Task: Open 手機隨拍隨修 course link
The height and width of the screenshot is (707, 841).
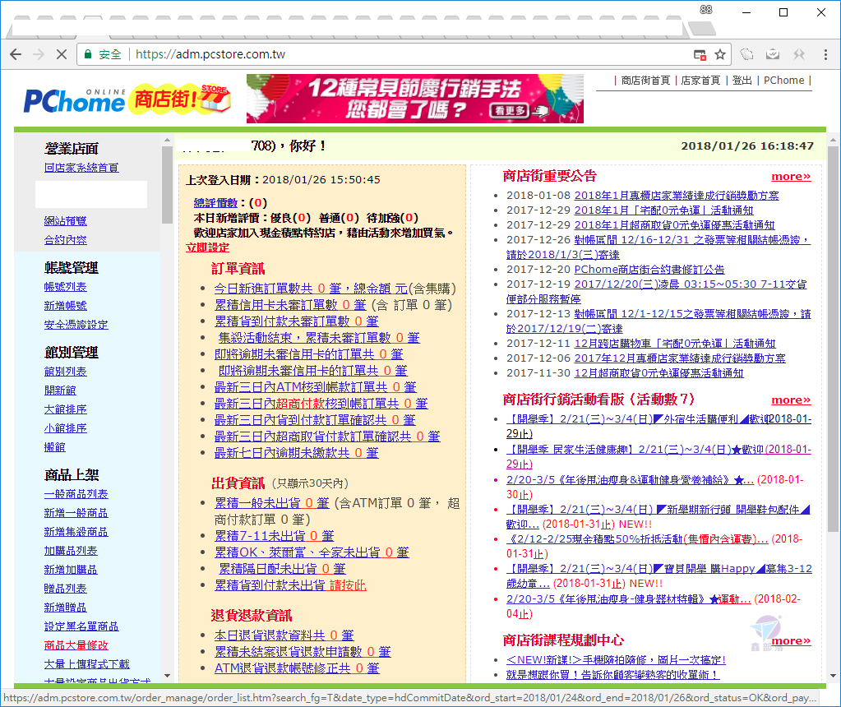Action: coord(616,660)
